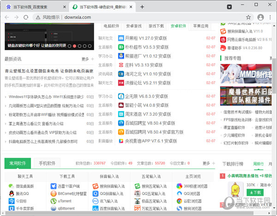
Task: Click the browser forward arrow
Action: tap(16, 18)
